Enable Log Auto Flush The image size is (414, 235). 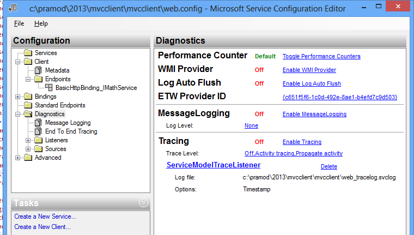pyautogui.click(x=311, y=83)
